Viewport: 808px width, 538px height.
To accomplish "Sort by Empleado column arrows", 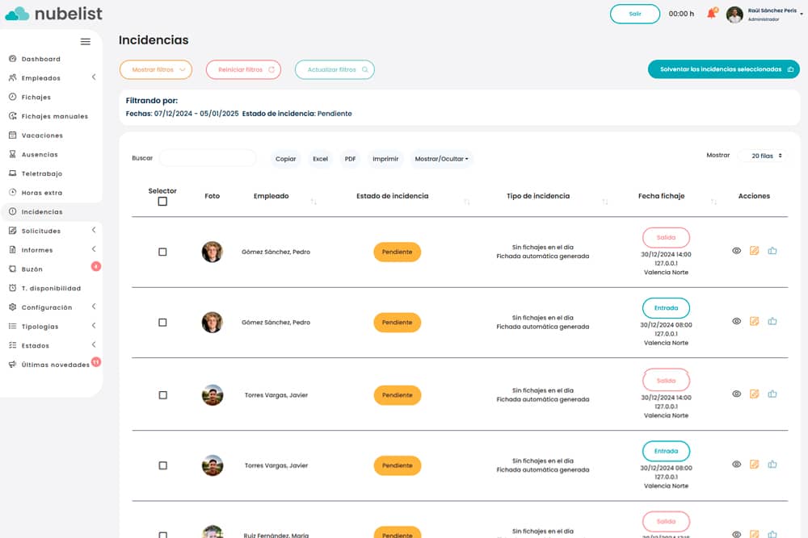I will 314,201.
